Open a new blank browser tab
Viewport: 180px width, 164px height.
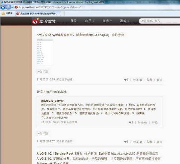[62, 14]
